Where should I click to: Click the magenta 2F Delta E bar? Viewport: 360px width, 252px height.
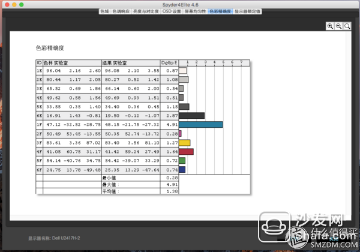180,133
